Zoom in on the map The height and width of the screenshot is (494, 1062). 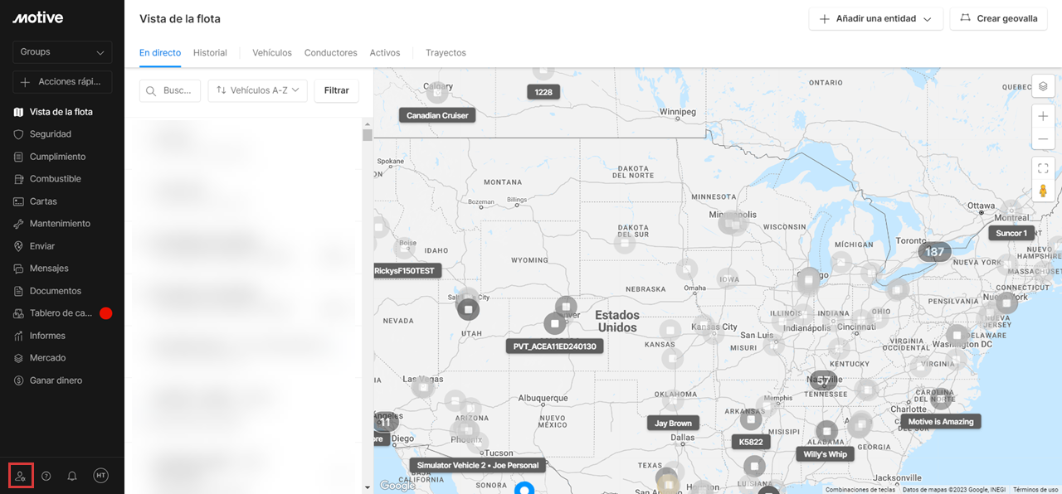click(x=1043, y=117)
